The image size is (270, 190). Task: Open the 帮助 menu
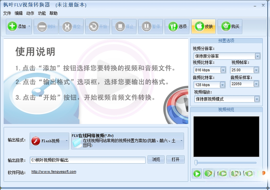53,13
